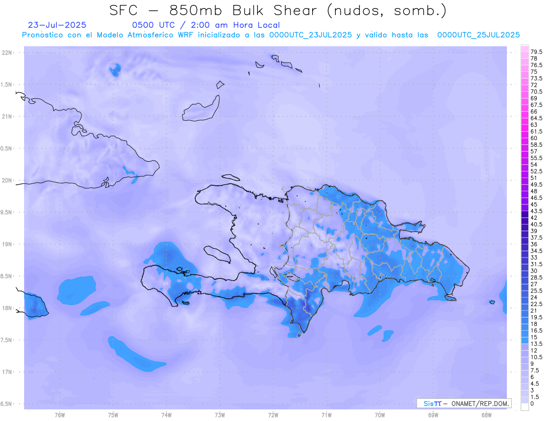Click the "76W" longitude label
This screenshot has width=546, height=421.
click(60, 415)
